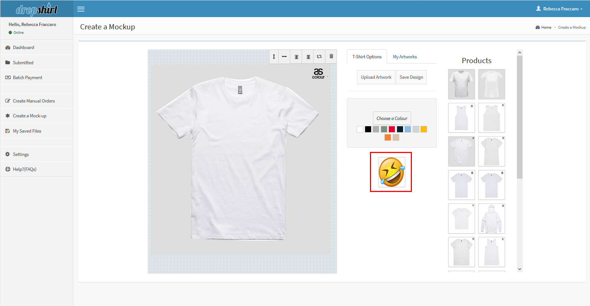Image resolution: width=590 pixels, height=306 pixels.
Task: Click the dropshirt logo
Action: (x=37, y=9)
